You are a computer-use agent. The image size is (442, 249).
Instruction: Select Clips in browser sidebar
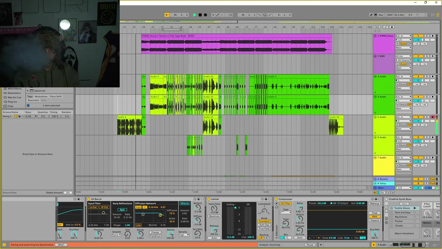click(9, 106)
